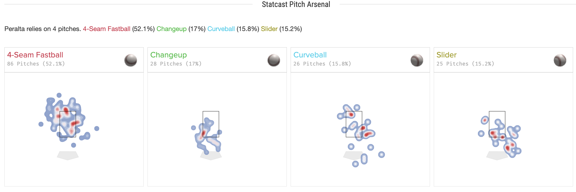Image resolution: width=576 pixels, height=192 pixels.
Task: Open the red 4-Seam Fastball link in summary
Action: [x=107, y=29]
